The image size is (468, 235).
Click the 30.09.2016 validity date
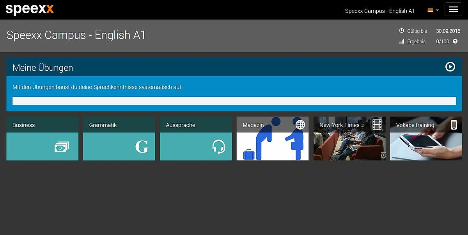[448, 31]
